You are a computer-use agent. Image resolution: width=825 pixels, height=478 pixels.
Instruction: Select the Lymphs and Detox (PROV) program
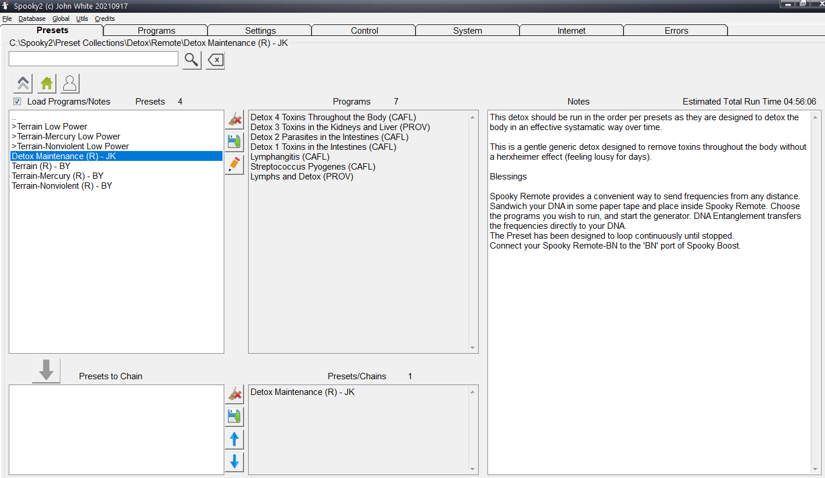click(x=302, y=177)
